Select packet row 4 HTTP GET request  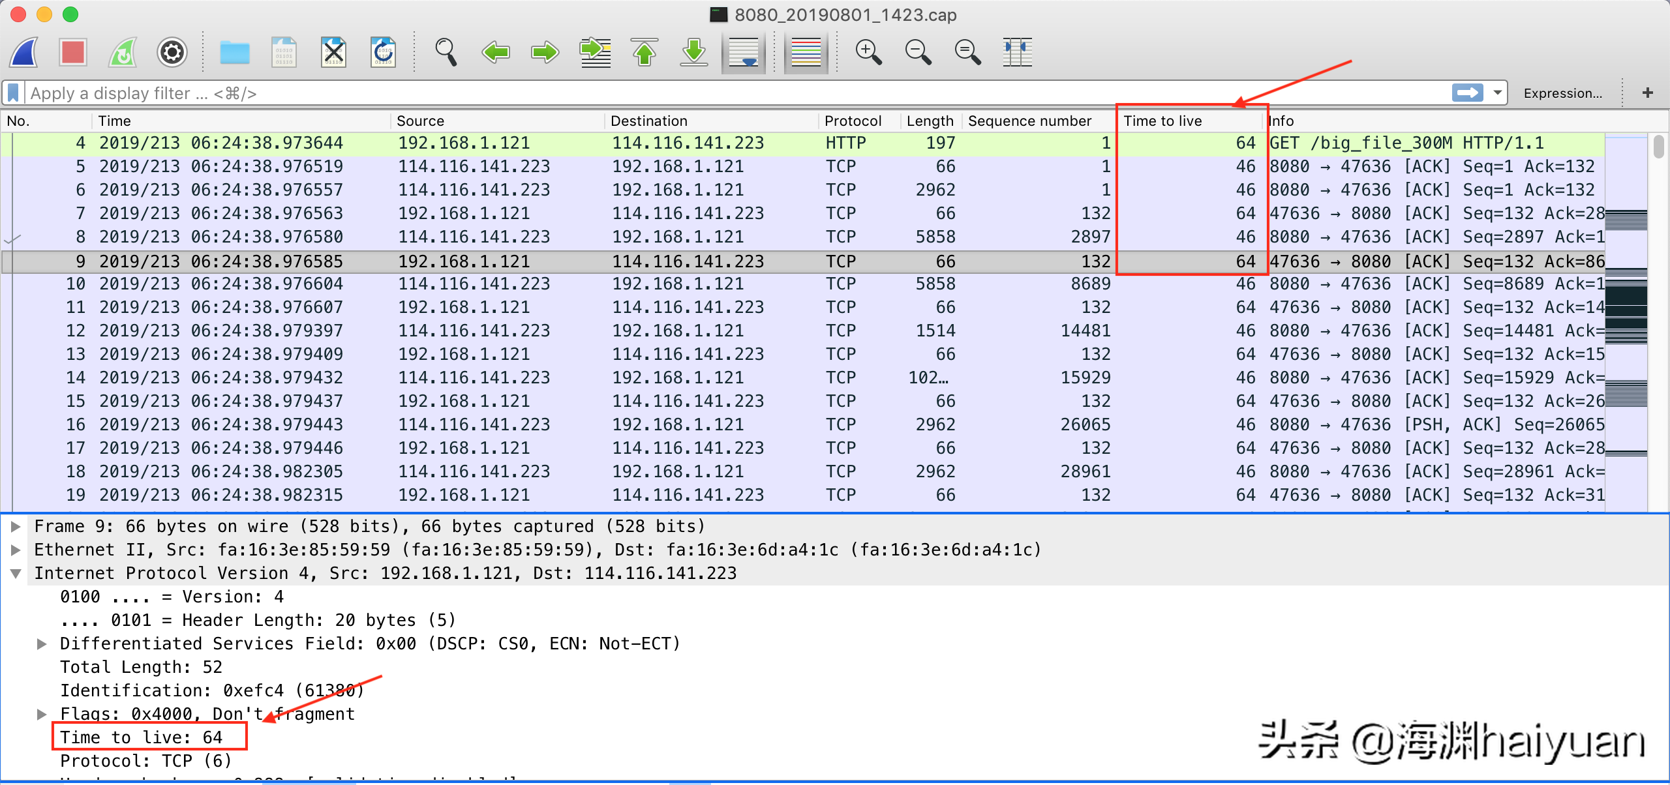click(835, 143)
